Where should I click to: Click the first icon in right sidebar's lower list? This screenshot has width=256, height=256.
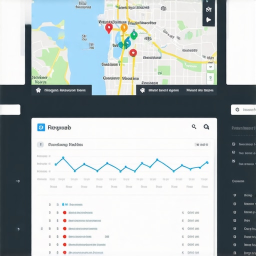(x=234, y=195)
